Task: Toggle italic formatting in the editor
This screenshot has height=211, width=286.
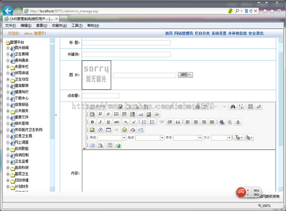Action: tap(100, 122)
